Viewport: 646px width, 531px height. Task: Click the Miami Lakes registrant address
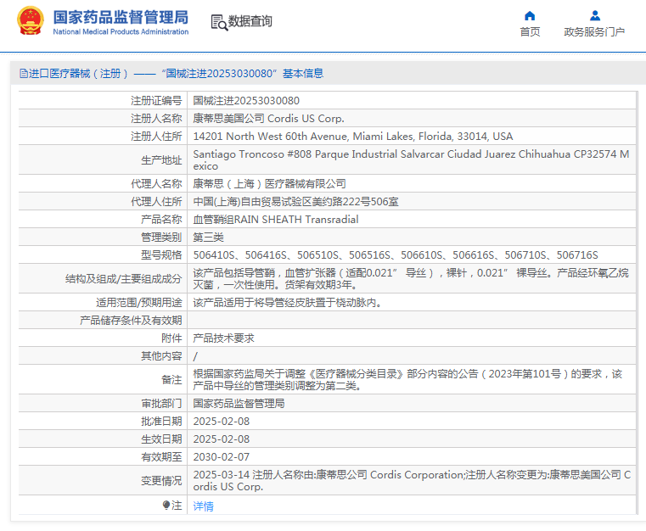(x=352, y=136)
